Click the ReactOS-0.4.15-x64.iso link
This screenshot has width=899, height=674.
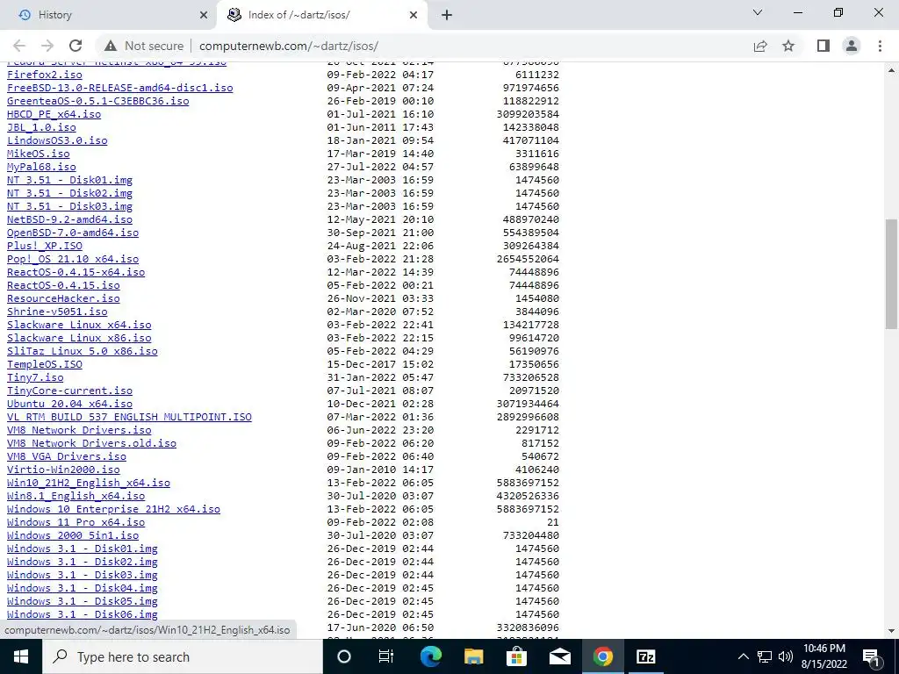[76, 272]
